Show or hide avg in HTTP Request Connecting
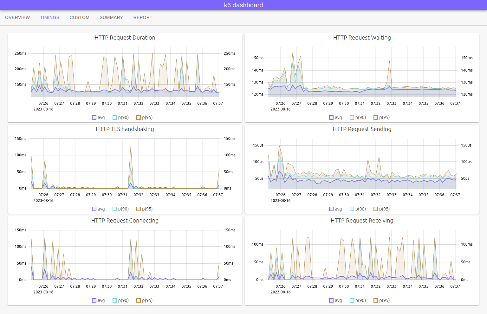The image size is (487, 314). point(98,300)
